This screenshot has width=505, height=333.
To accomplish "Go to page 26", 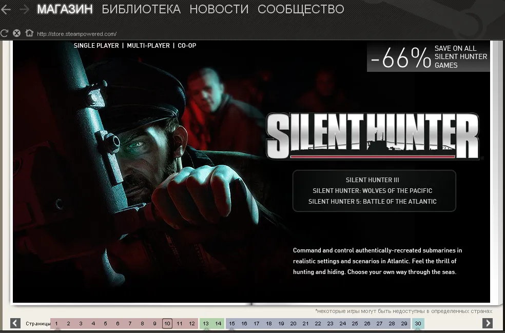I will click(x=367, y=323).
